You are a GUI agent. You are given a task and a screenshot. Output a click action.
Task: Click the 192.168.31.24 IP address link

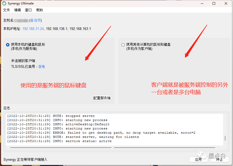click(33, 29)
